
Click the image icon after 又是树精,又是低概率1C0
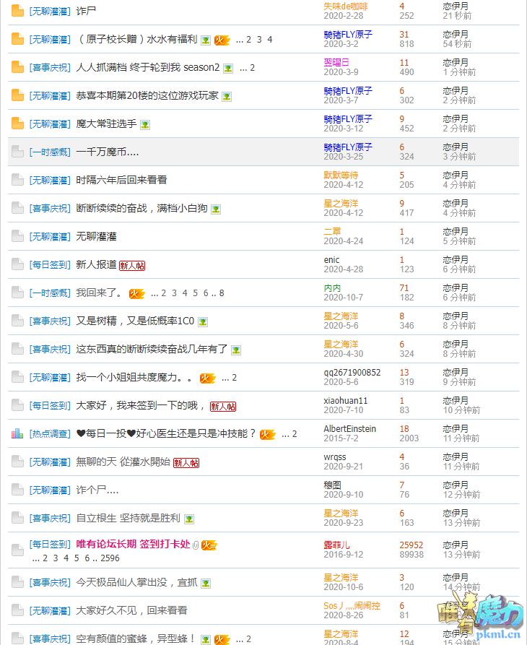(203, 322)
